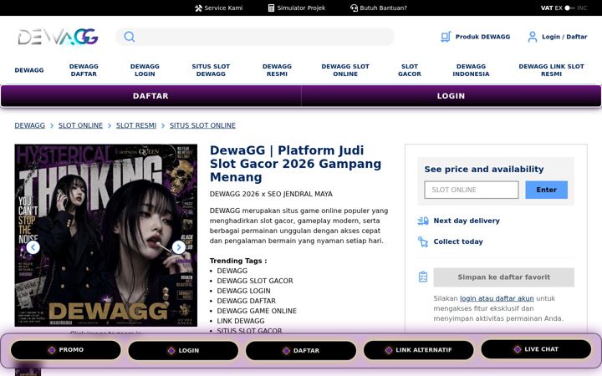Click the LINK DEWAGG trending tag
This screenshot has height=376, width=602.
(241, 321)
